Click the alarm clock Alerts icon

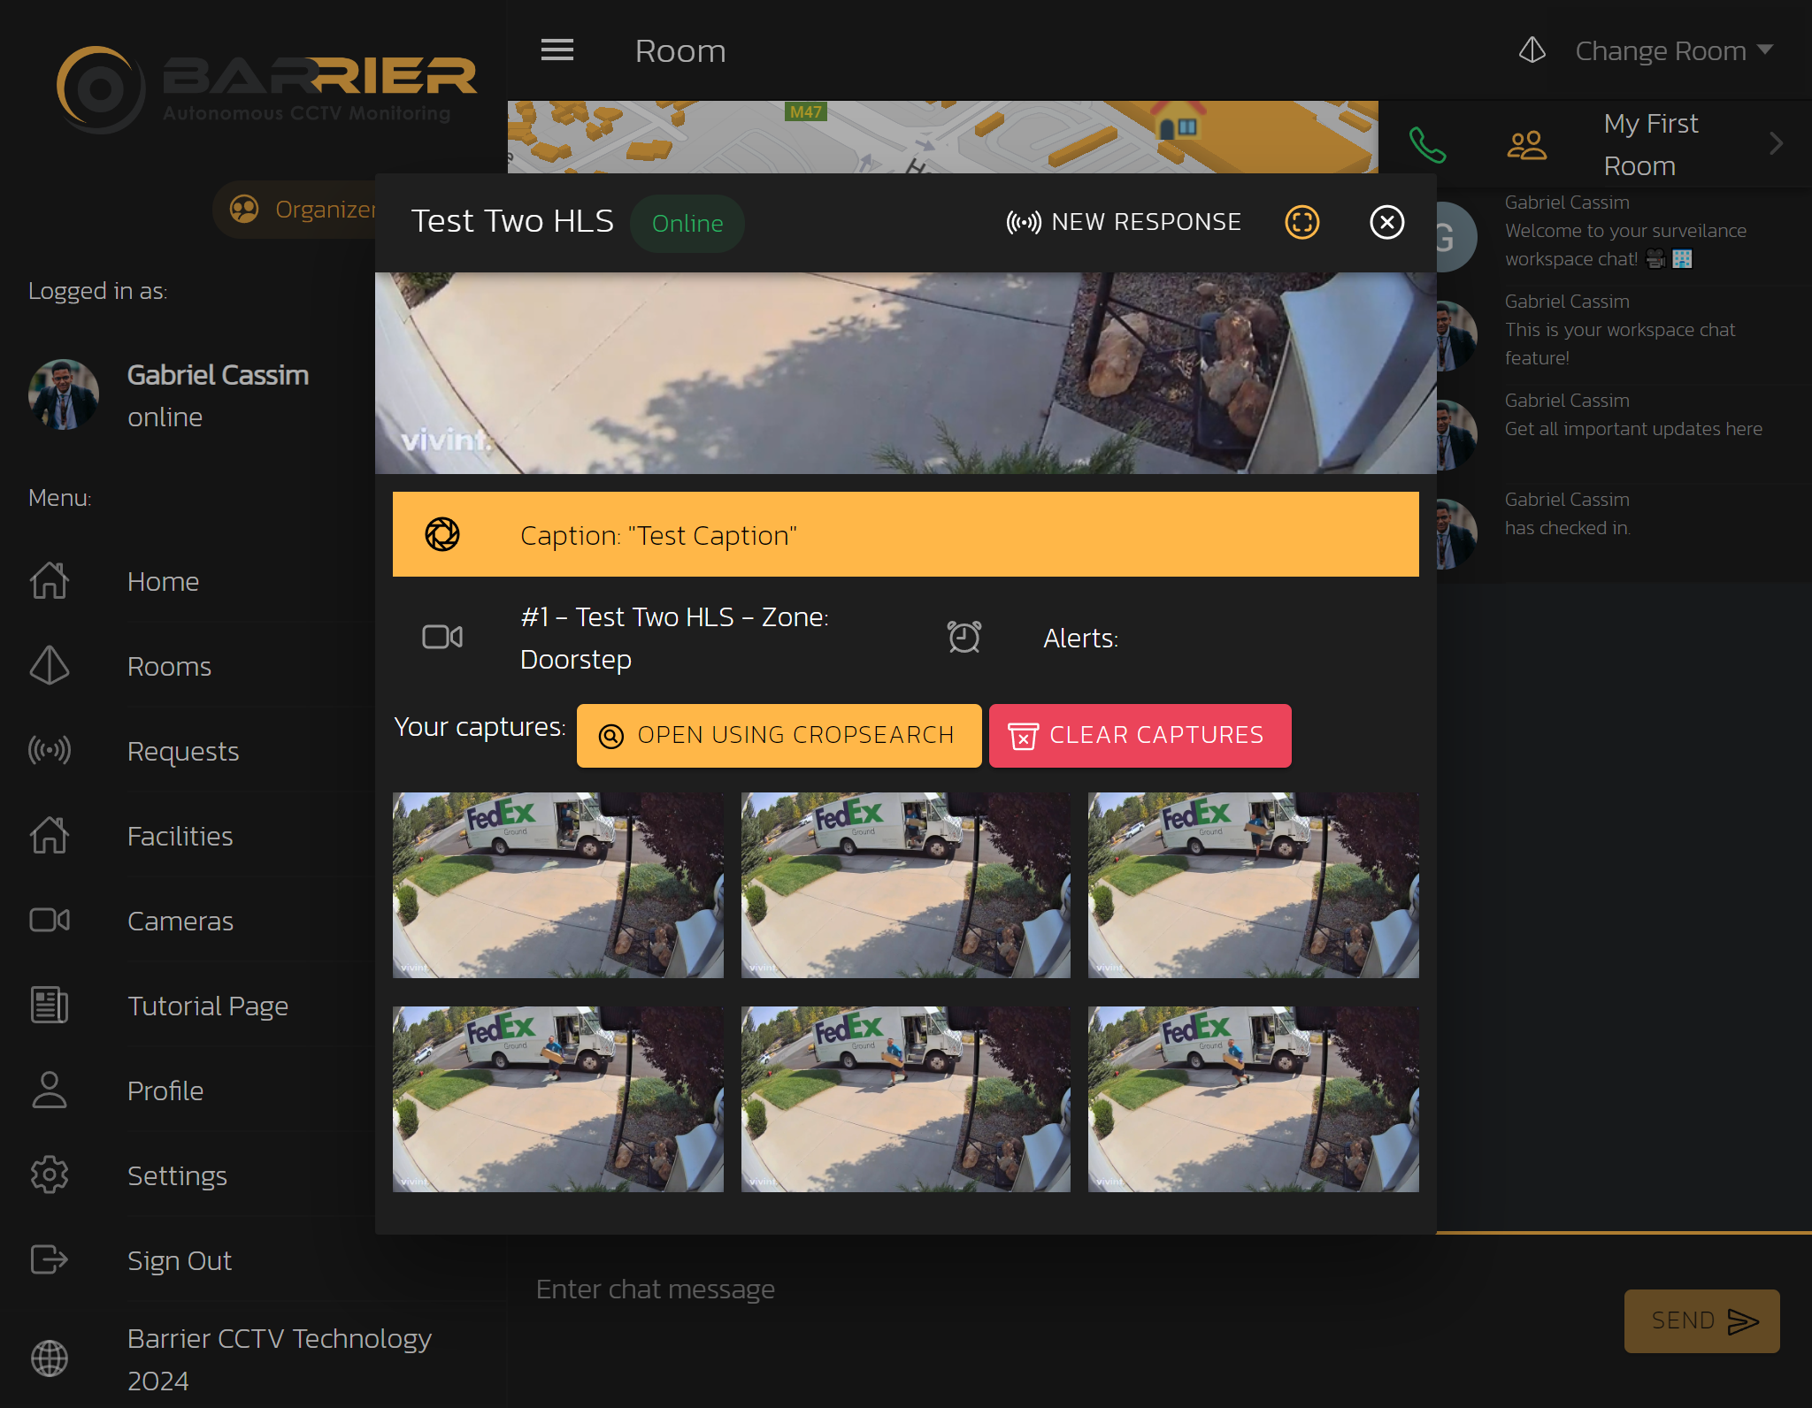(x=964, y=637)
